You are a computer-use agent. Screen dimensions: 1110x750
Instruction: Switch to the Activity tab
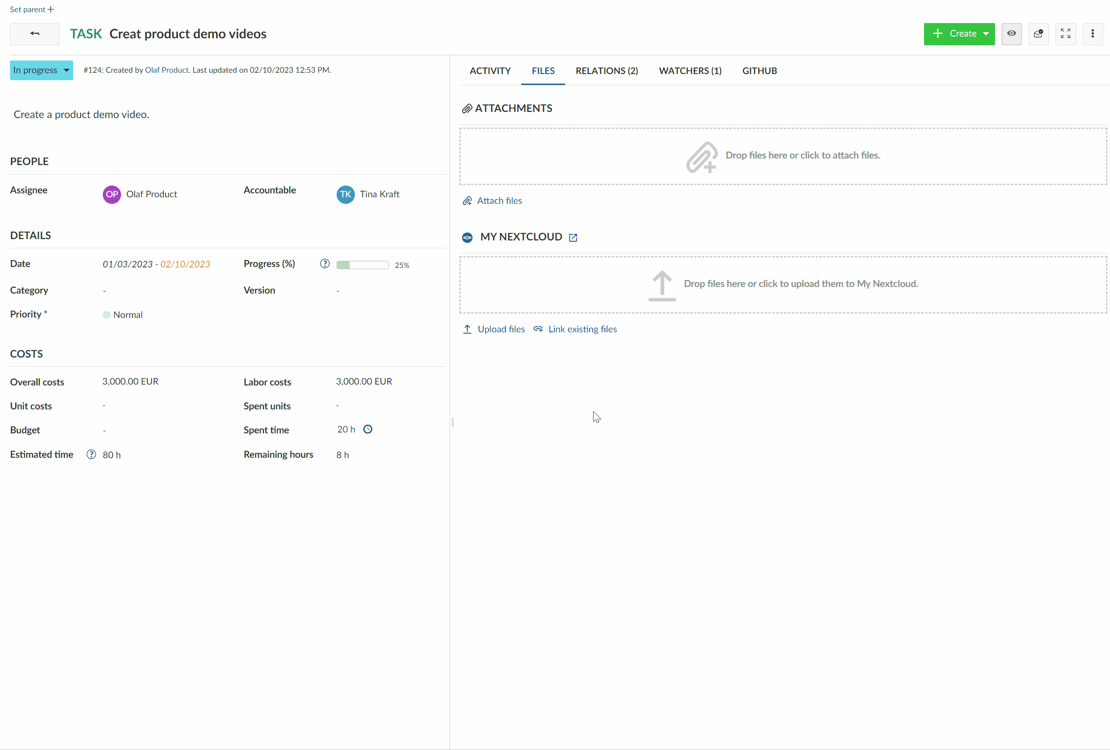pyautogui.click(x=490, y=71)
